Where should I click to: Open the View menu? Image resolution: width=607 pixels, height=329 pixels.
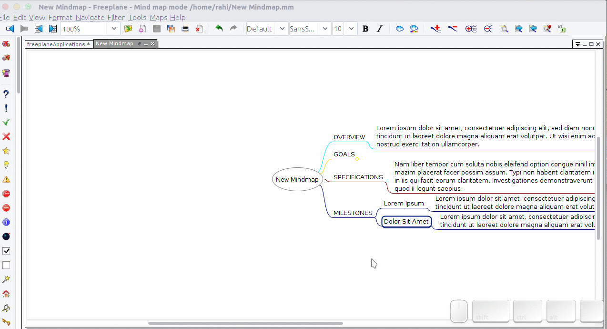coord(37,18)
